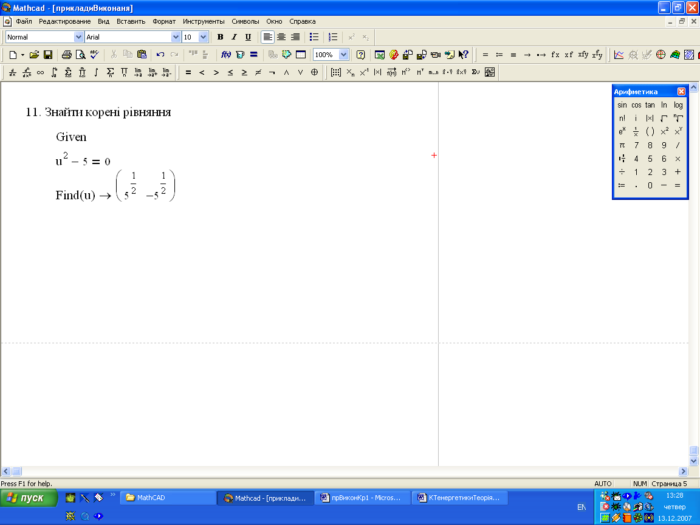Insert less-than-or-equal boolean operator
The height and width of the screenshot is (525, 700).
[230, 72]
